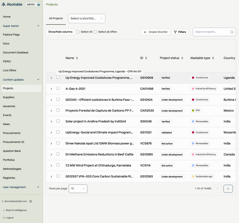Click the Not active status for VCS876
Viewport: 239px width, 223px height.
tap(167, 144)
